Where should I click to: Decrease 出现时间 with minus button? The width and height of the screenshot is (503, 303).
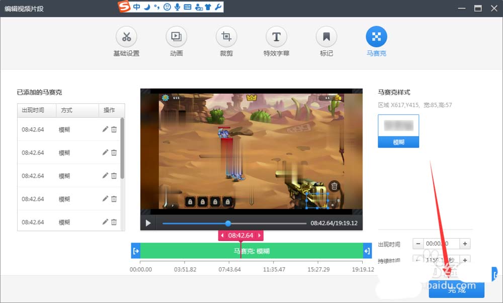click(x=418, y=244)
